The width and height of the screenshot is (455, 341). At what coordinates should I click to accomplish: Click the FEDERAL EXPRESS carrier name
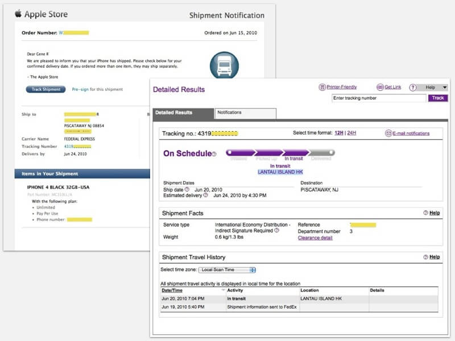(x=79, y=139)
